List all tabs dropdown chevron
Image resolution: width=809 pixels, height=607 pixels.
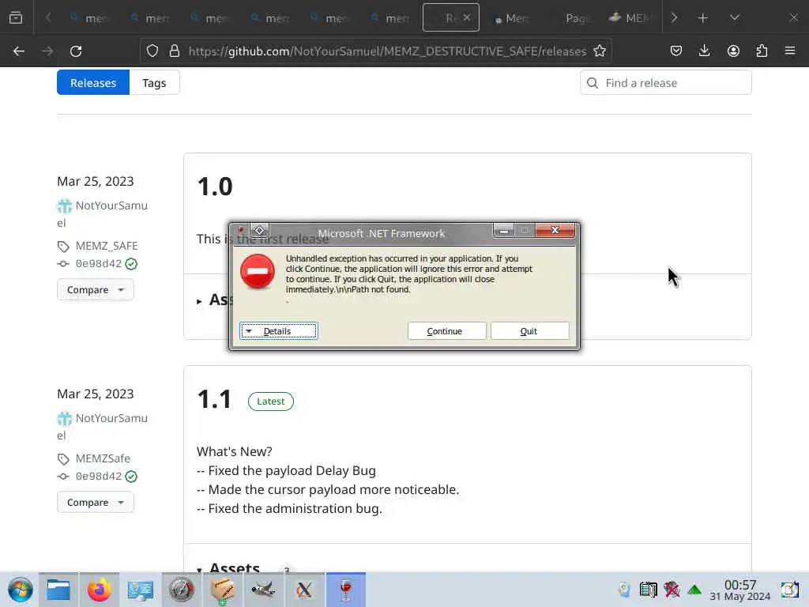[x=735, y=17]
